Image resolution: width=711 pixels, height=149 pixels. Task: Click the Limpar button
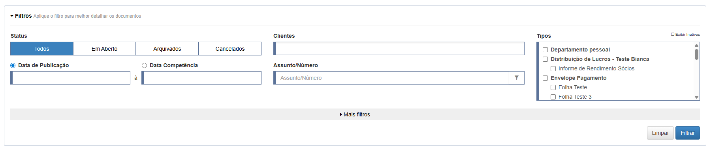660,133
